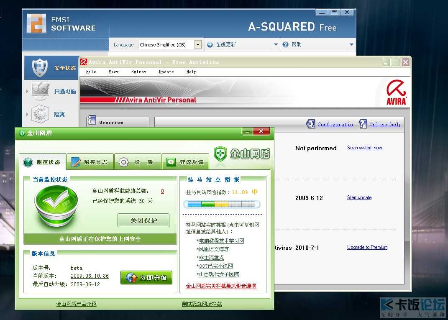Click the 挂马网站风险指数 risk meter bar

pyautogui.click(x=222, y=204)
